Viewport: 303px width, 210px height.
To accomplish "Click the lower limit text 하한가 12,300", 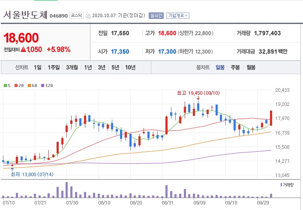I will [x=195, y=51].
